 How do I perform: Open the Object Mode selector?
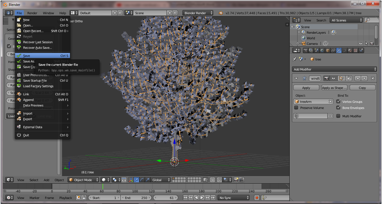83,180
